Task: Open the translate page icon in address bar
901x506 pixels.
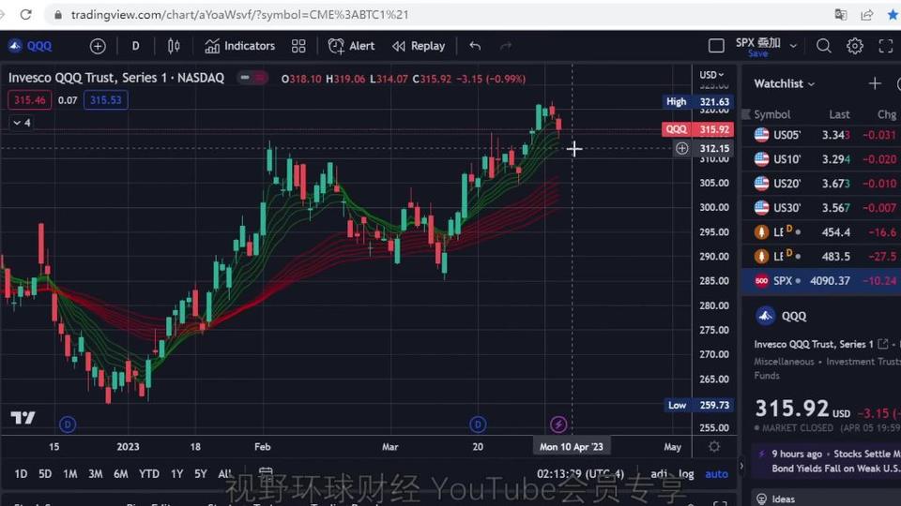Action: (841, 14)
